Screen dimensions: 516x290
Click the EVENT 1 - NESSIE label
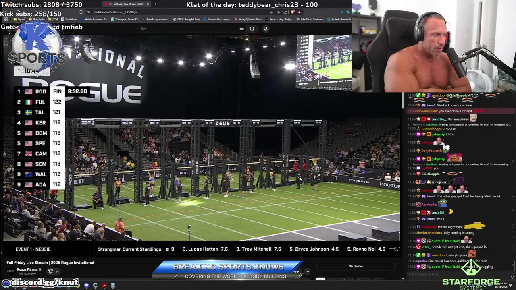pos(33,249)
